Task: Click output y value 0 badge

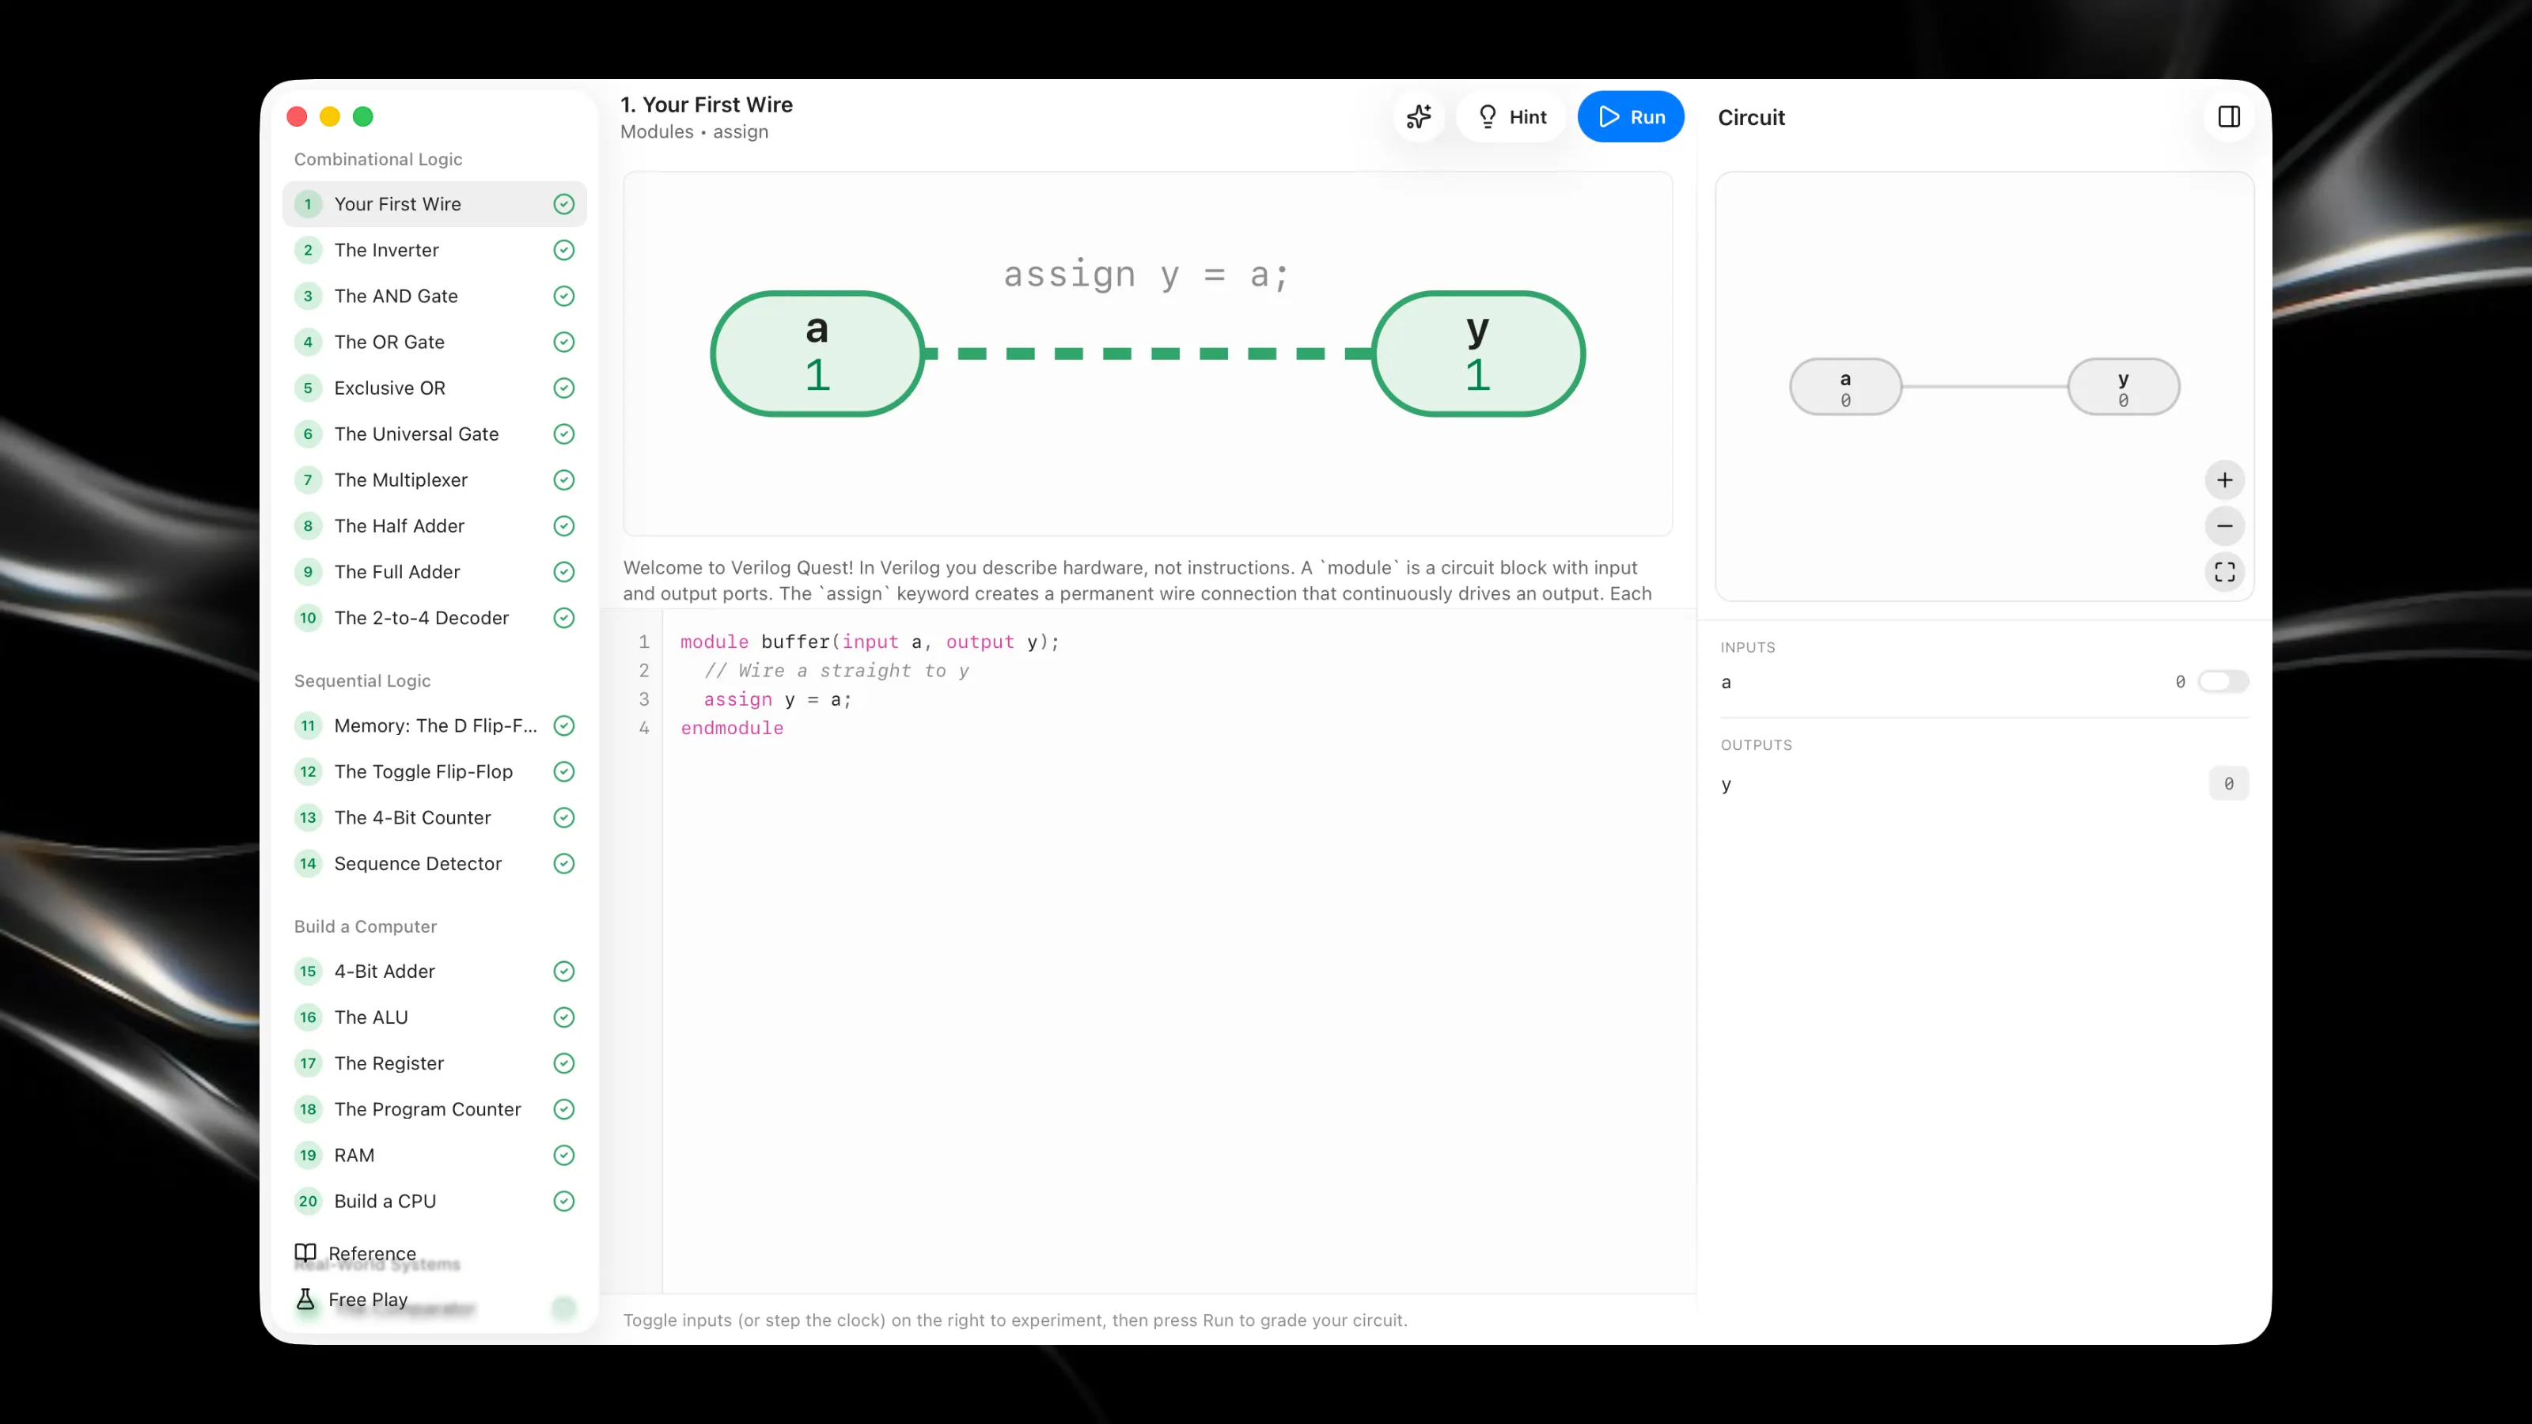Action: pos(2228,783)
